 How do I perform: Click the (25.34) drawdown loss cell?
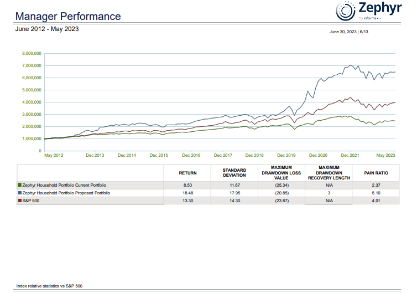(282, 184)
